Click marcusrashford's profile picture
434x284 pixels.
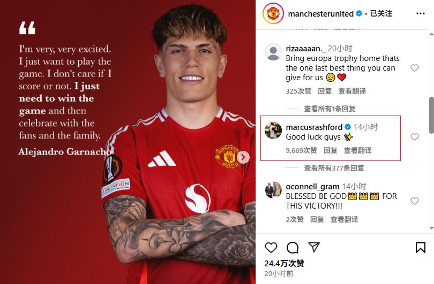pos(273,131)
